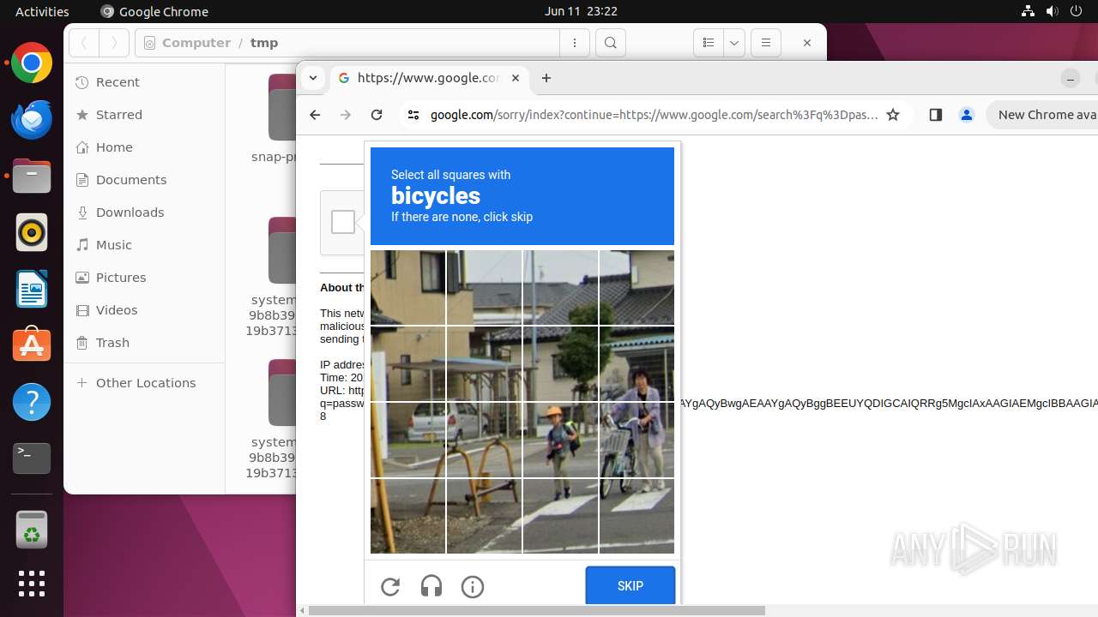Open the Files hamburger main menu
The width and height of the screenshot is (1098, 617).
click(x=765, y=43)
